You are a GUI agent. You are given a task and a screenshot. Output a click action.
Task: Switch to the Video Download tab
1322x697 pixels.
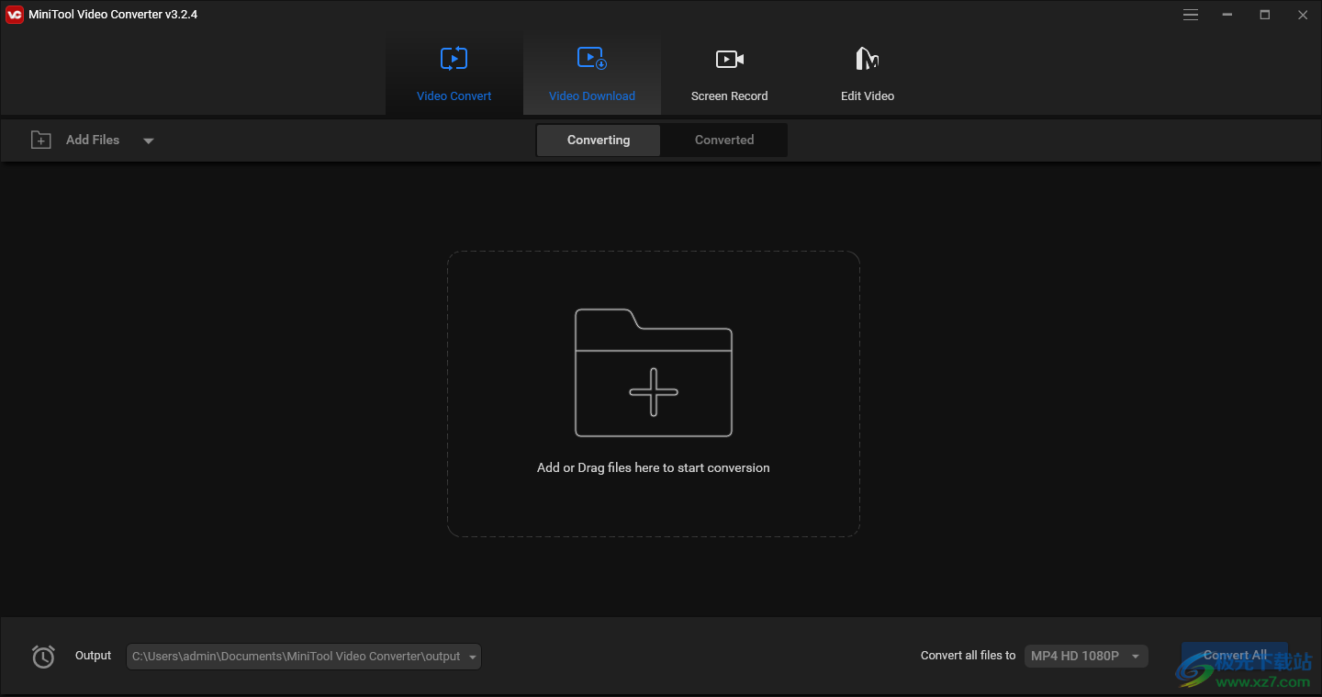(592, 73)
